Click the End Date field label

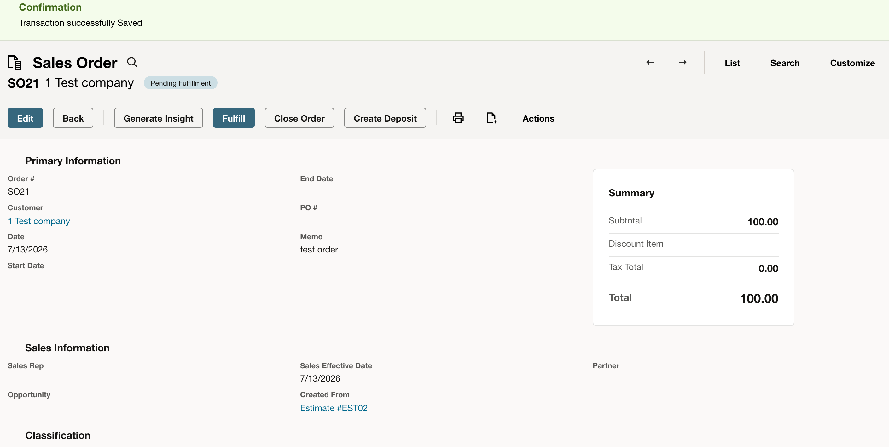316,178
